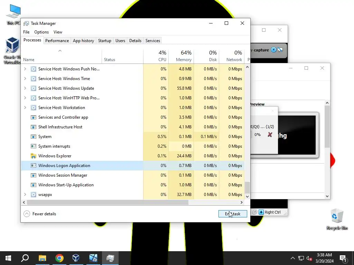The height and width of the screenshot is (265, 354).
Task: Open the Recycle Bin desktop icon
Action: 337,219
